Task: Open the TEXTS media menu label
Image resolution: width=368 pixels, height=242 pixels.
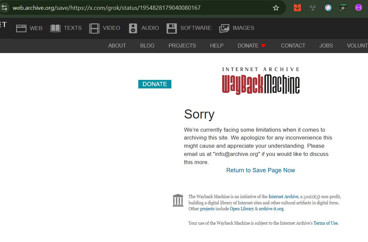Action: click(73, 28)
